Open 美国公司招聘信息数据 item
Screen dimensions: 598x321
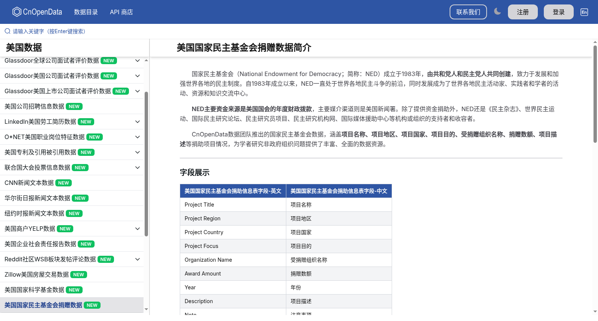point(72,106)
